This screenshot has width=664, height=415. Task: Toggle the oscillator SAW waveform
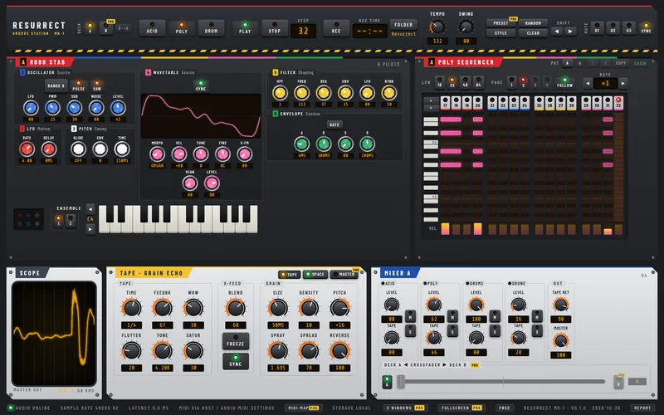coord(97,85)
